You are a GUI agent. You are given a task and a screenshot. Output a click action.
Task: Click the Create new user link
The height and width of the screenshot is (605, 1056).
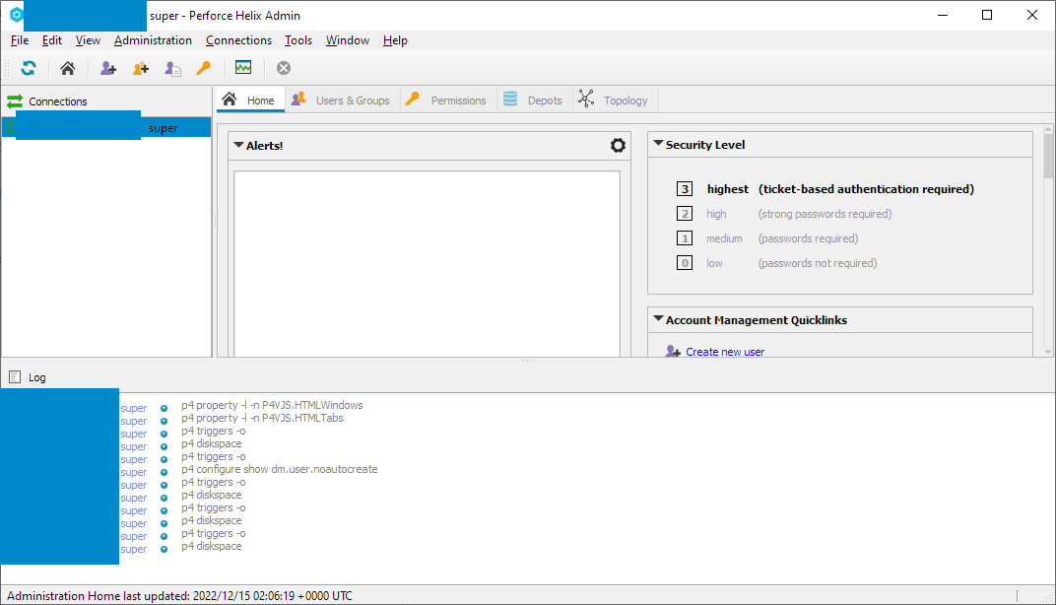coord(725,352)
